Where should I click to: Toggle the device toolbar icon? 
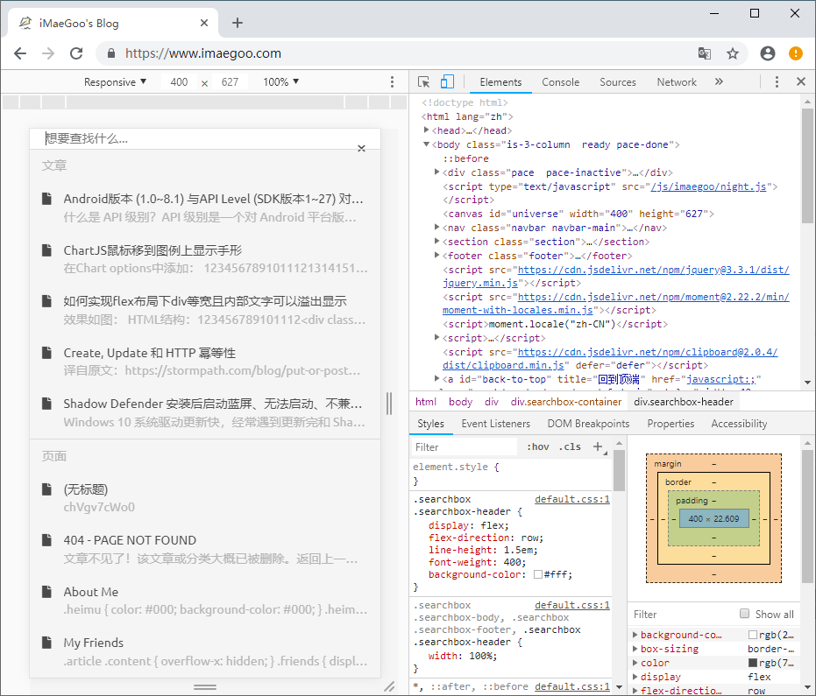click(446, 81)
